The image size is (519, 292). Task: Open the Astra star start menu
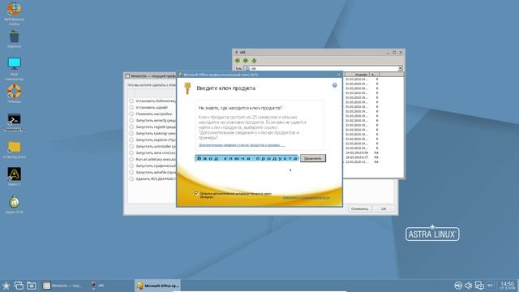6,286
